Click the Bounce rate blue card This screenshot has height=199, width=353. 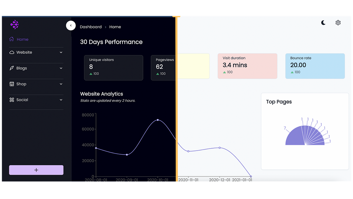(315, 66)
